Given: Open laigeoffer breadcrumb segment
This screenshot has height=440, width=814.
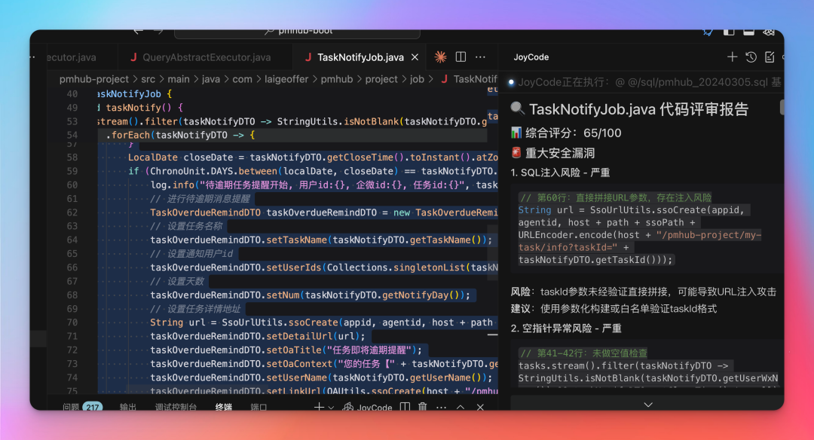Looking at the screenshot, I should [x=286, y=79].
